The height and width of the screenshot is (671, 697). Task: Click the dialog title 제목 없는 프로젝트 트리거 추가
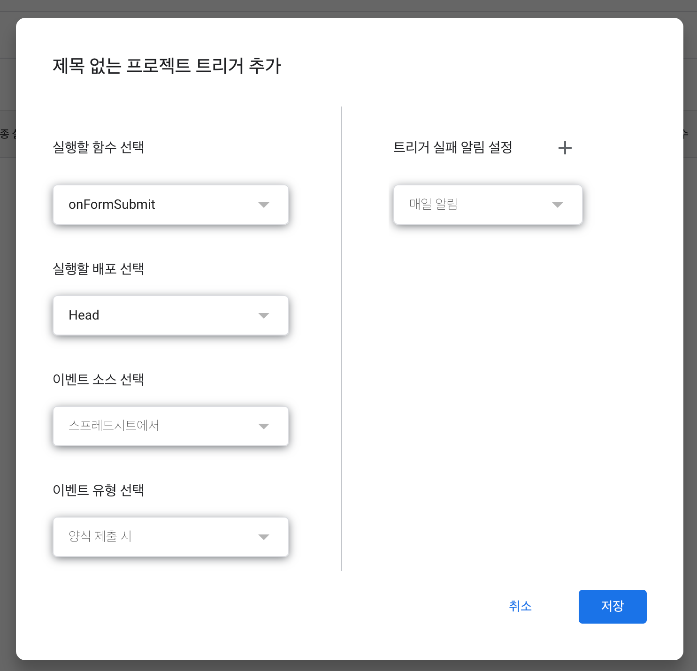(167, 66)
